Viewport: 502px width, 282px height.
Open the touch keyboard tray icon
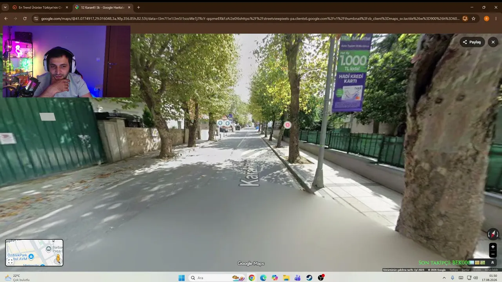pyautogui.click(x=461, y=278)
